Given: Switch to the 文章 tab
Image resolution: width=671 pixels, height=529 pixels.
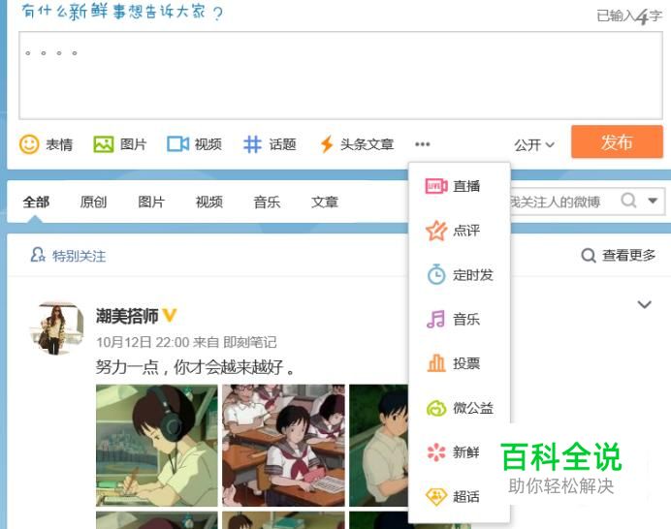Looking at the screenshot, I should pos(325,202).
